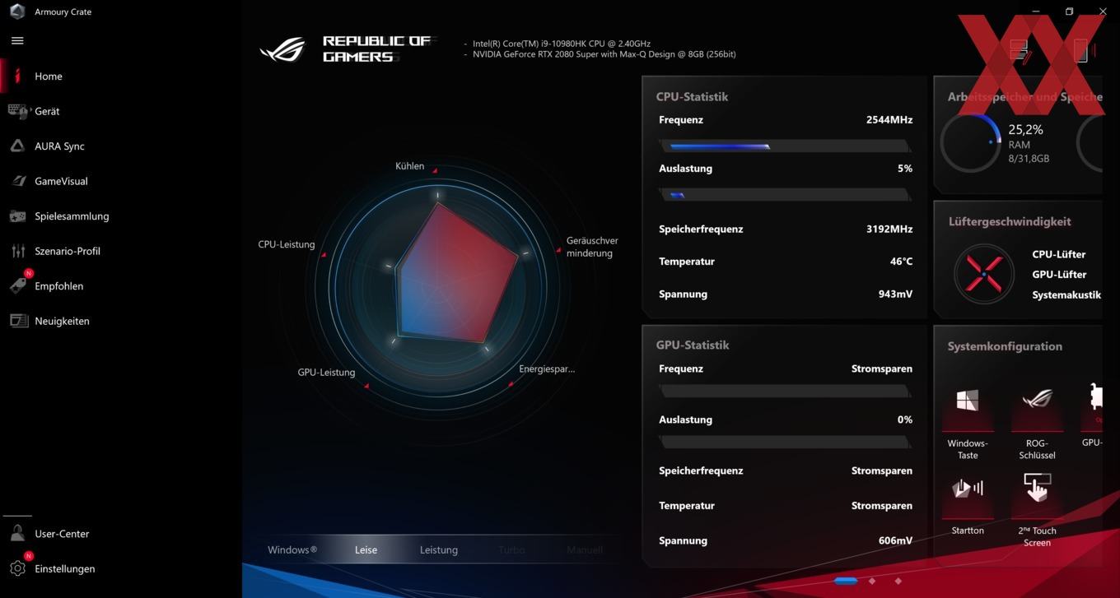This screenshot has width=1120, height=598.
Task: Click the Systemkonfiguration heading
Action: pyautogui.click(x=1005, y=346)
